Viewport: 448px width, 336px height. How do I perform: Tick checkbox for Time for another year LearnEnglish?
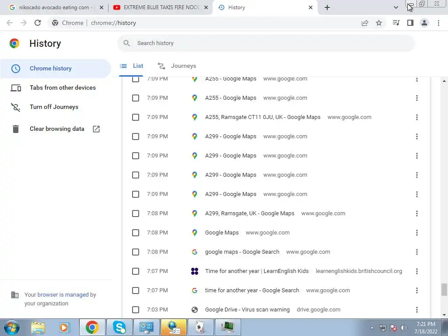(x=136, y=271)
